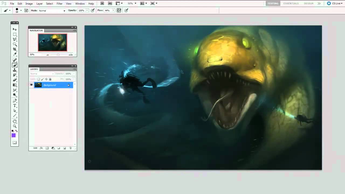Select the Pen tool
Image resolution: width=345 pixels, height=194 pixels.
(x=15, y=101)
